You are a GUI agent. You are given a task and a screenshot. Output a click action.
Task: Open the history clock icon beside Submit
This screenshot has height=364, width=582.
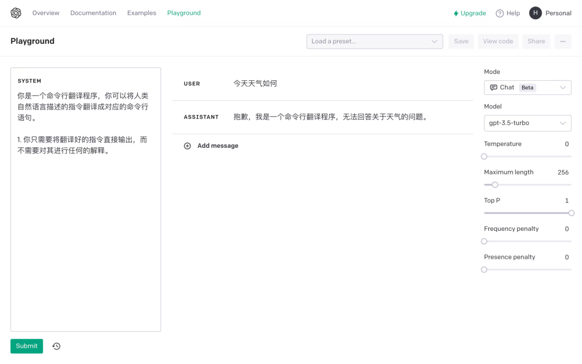(56, 346)
